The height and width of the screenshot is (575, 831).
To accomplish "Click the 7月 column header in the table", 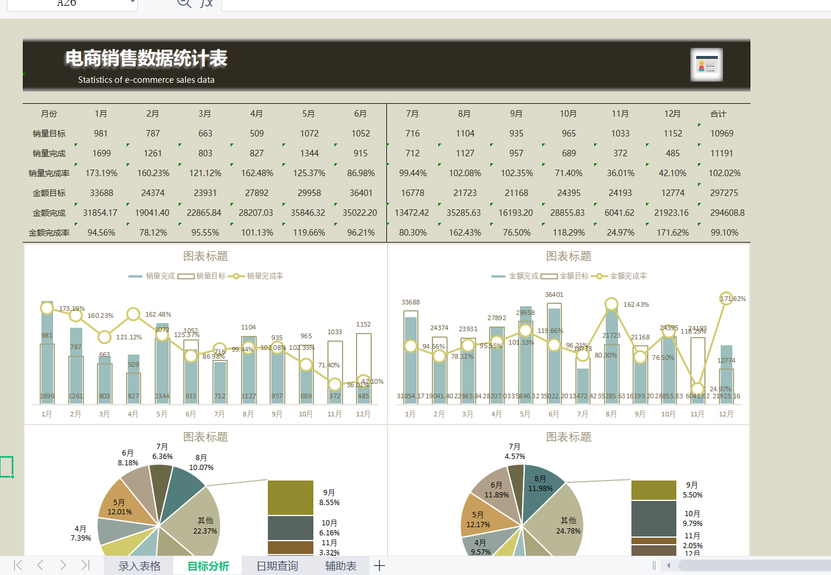I will (x=413, y=114).
